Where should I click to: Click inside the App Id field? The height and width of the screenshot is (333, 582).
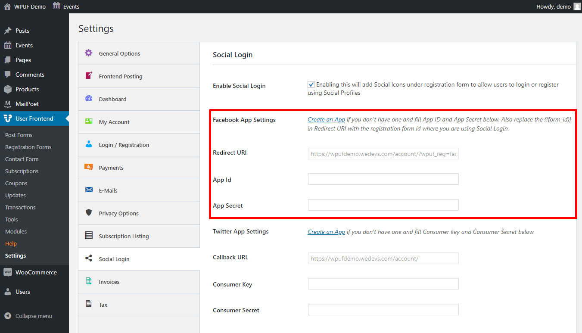383,179
